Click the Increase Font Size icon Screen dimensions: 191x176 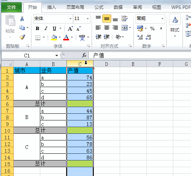coord(71,29)
